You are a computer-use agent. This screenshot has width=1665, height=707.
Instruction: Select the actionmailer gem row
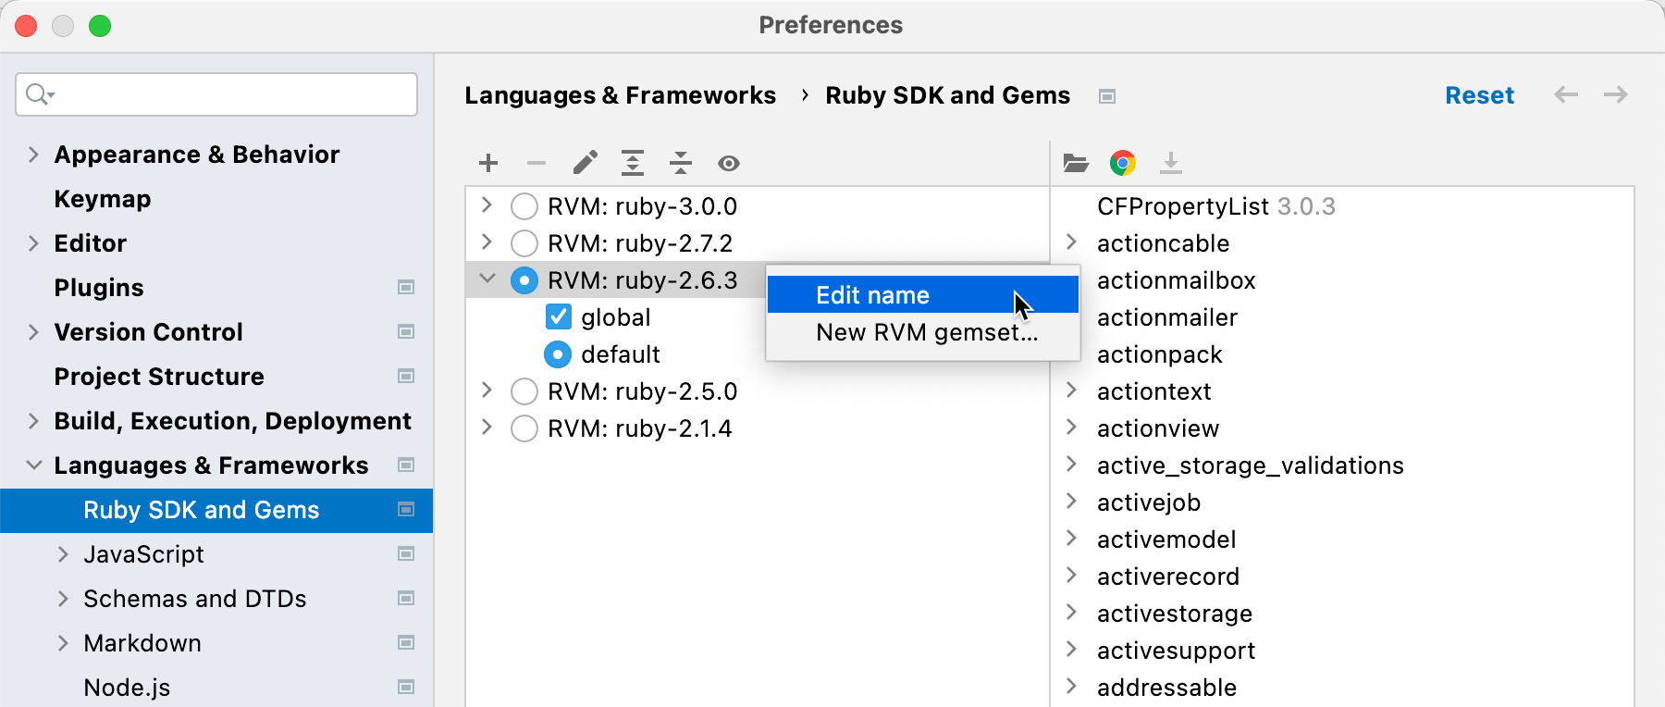[1167, 317]
